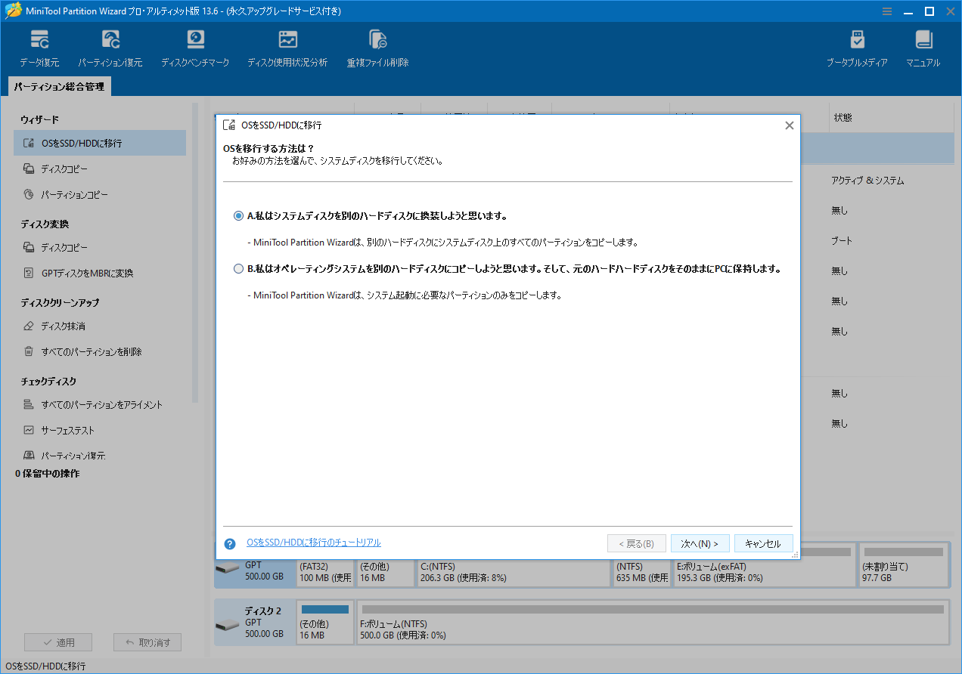Choose option B to copy only the OS
This screenshot has height=674, width=962.
238,267
